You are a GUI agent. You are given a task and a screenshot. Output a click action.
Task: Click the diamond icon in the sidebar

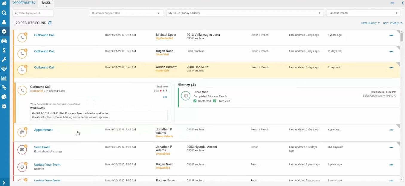pos(4,69)
